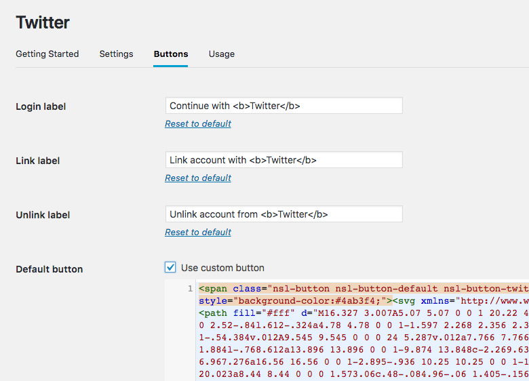The width and height of the screenshot is (529, 381).
Task: Click into the Unlink label input
Action: pos(283,214)
